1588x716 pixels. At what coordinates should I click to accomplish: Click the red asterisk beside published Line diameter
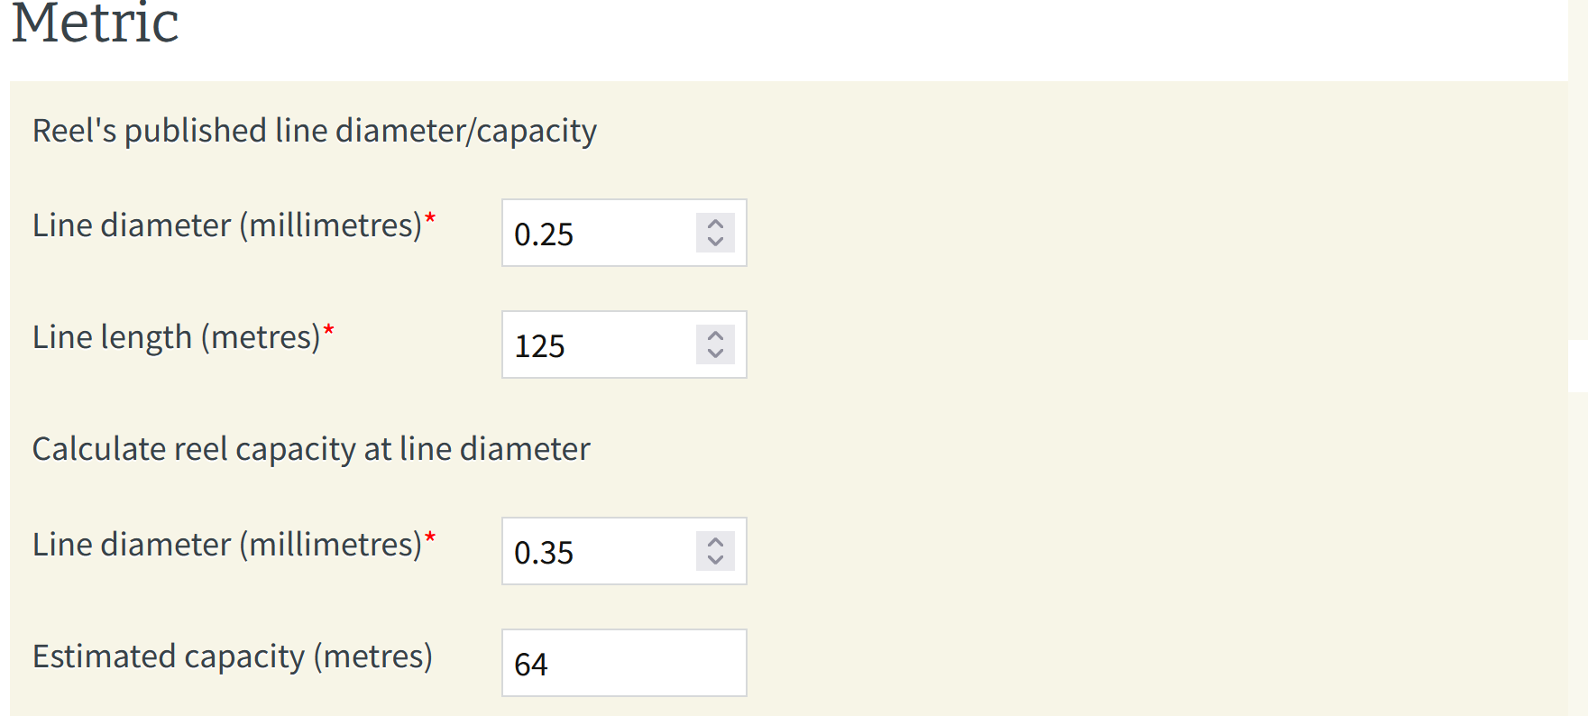(x=430, y=218)
